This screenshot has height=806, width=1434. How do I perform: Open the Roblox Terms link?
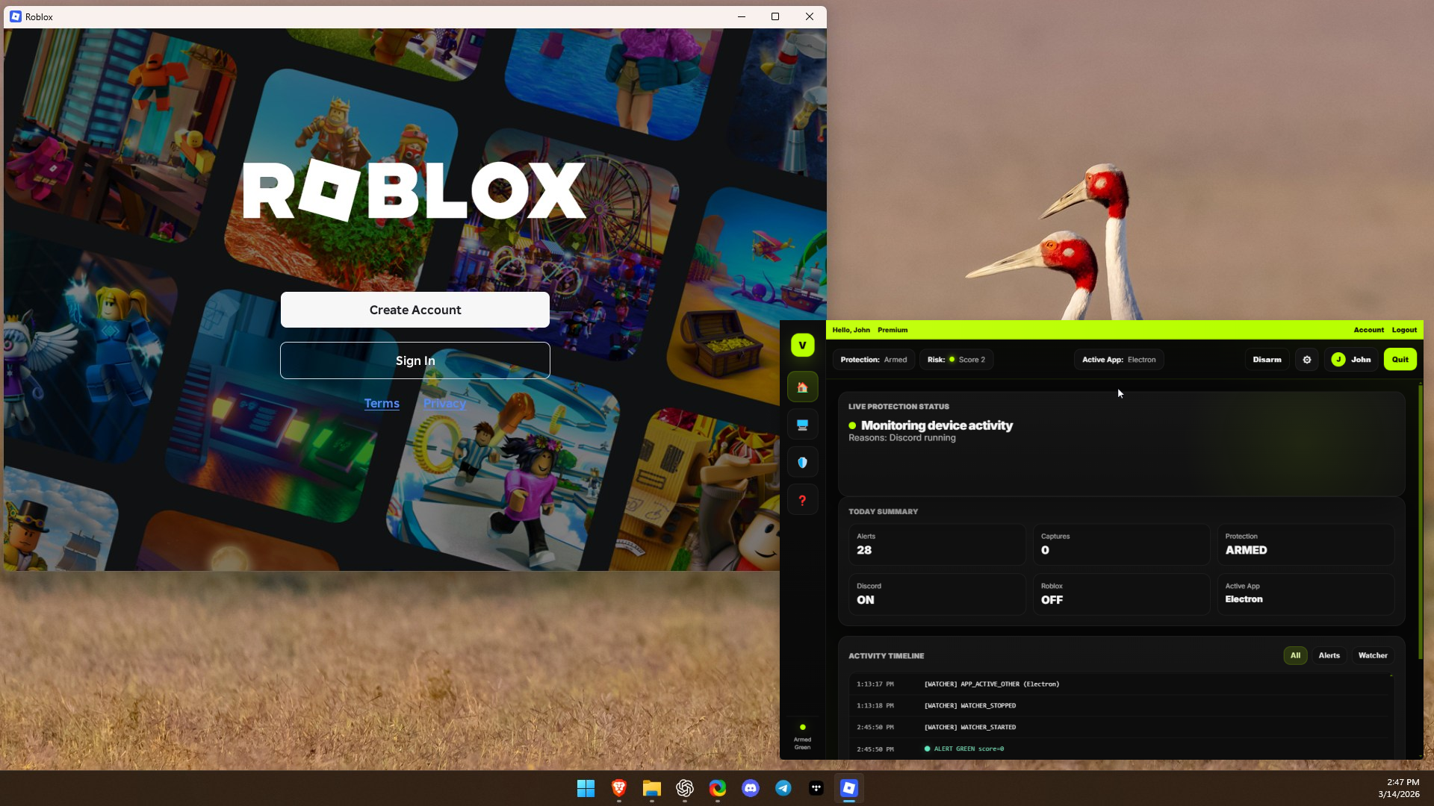(x=382, y=404)
